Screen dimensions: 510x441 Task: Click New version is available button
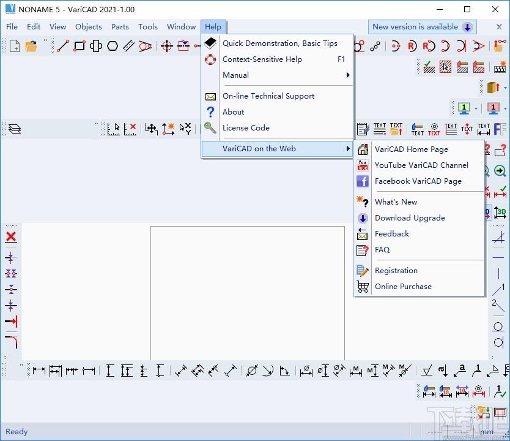point(422,27)
